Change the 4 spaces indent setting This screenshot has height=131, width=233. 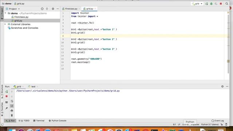click(x=195, y=124)
